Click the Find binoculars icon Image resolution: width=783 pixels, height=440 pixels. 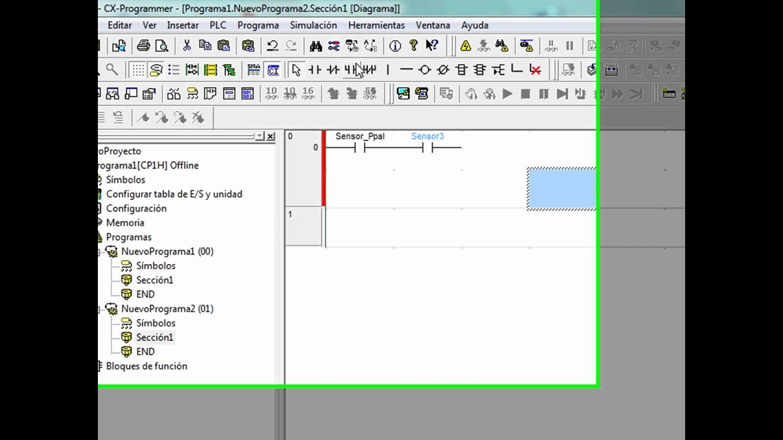[x=316, y=46]
